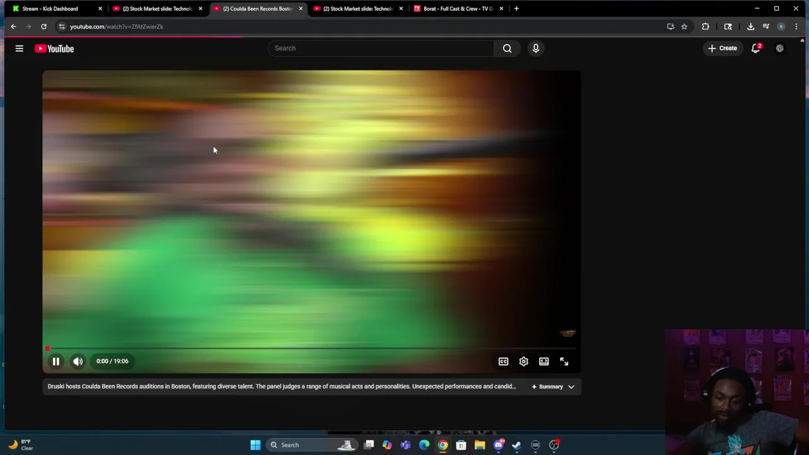This screenshot has height=455, width=809.
Task: Switch to Borat Full Cast & Crew tab
Action: click(458, 9)
